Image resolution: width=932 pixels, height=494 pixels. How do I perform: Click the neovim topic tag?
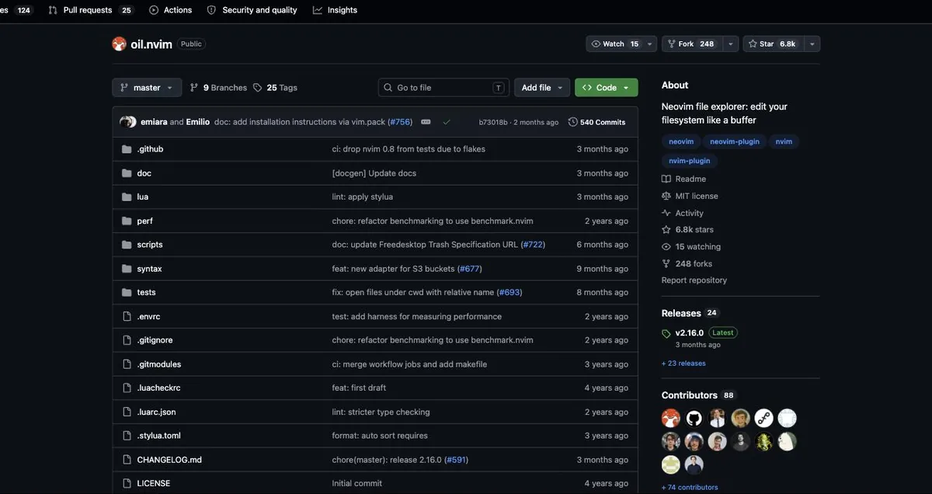tap(681, 141)
